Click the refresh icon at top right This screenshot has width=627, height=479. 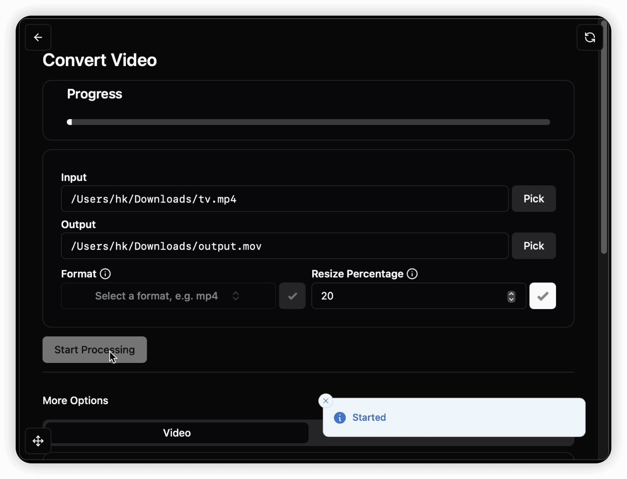click(590, 37)
